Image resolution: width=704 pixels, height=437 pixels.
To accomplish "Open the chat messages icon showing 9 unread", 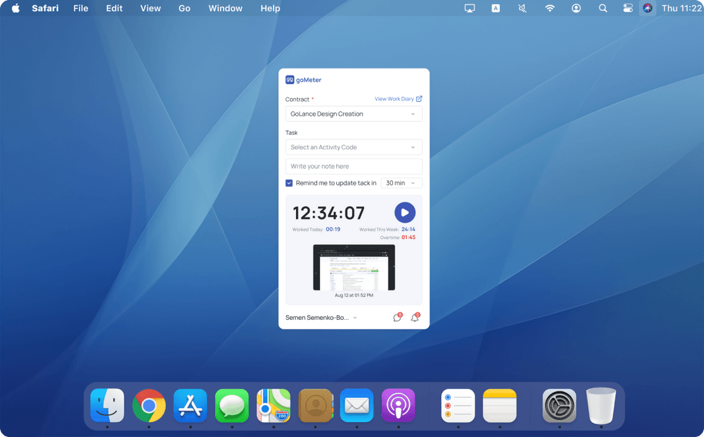I will [397, 317].
